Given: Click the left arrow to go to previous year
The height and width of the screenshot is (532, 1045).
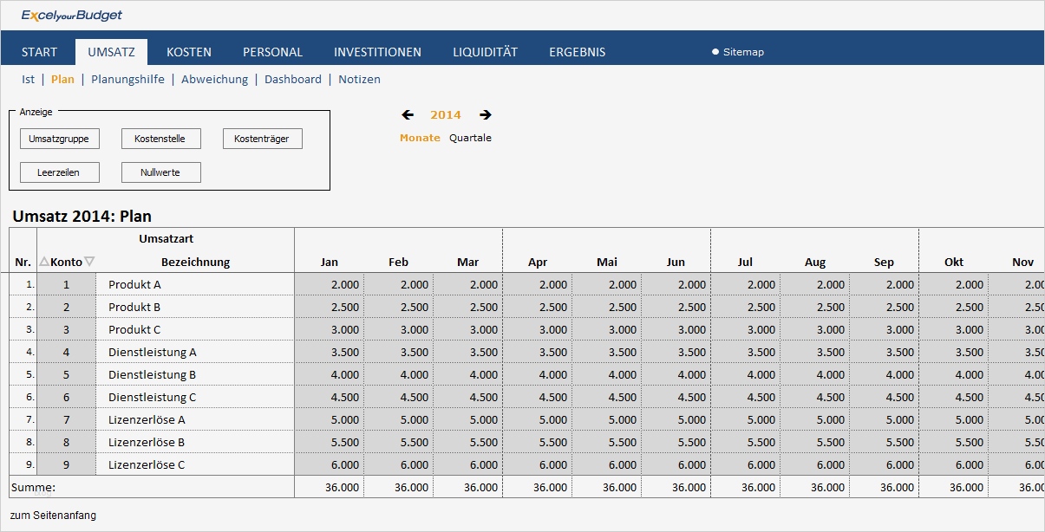Looking at the screenshot, I should tap(408, 114).
